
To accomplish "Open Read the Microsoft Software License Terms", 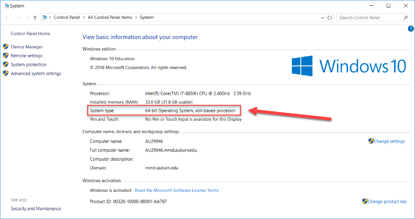I will pyautogui.click(x=177, y=190).
